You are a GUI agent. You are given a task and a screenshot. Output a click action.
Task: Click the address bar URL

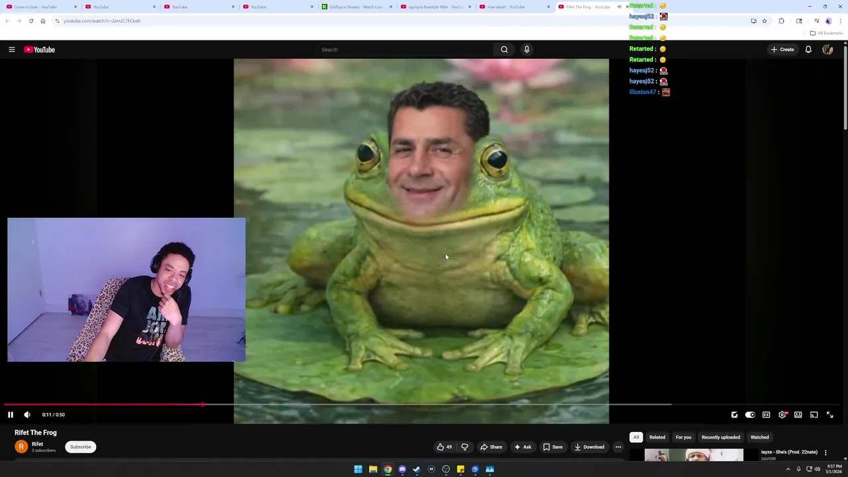[x=102, y=21]
